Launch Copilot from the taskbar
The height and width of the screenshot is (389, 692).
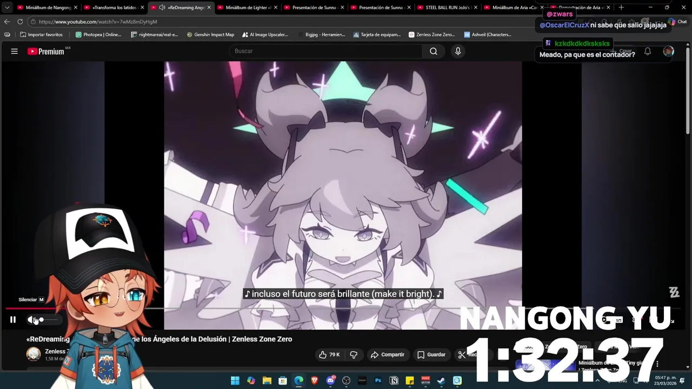[x=251, y=381]
